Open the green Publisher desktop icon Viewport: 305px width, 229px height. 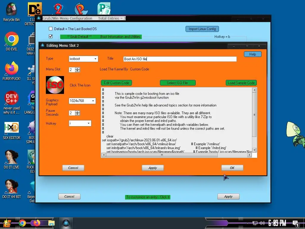(x=104, y=9)
